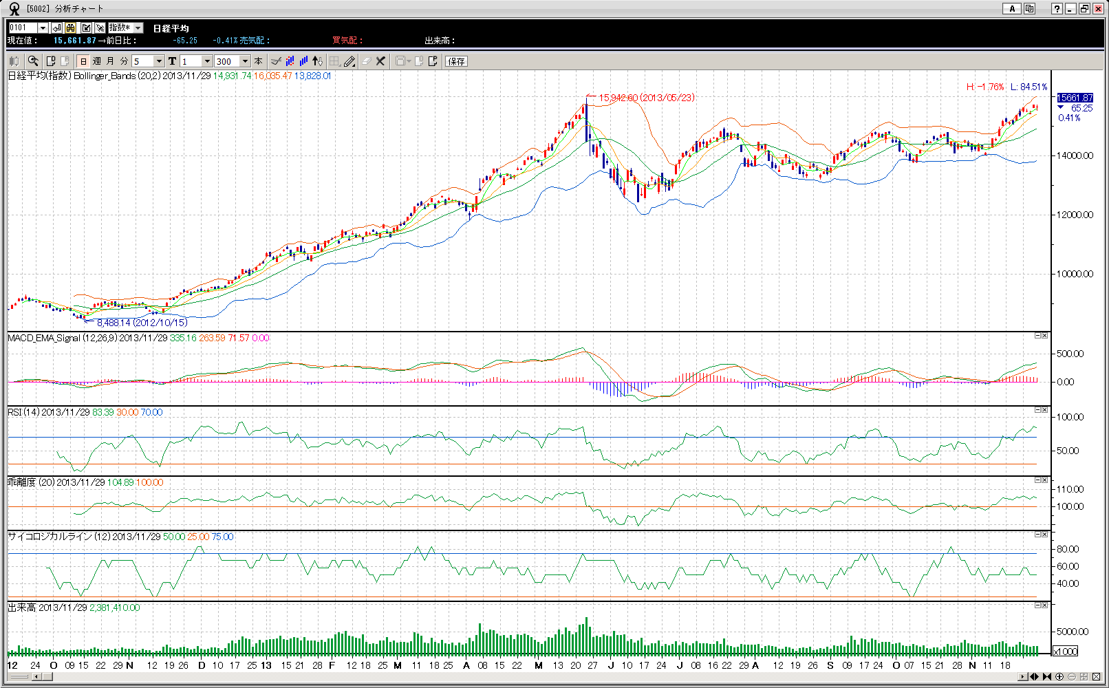Image resolution: width=1109 pixels, height=688 pixels.
Task: Click the binoculars search icon
Action: [x=71, y=28]
